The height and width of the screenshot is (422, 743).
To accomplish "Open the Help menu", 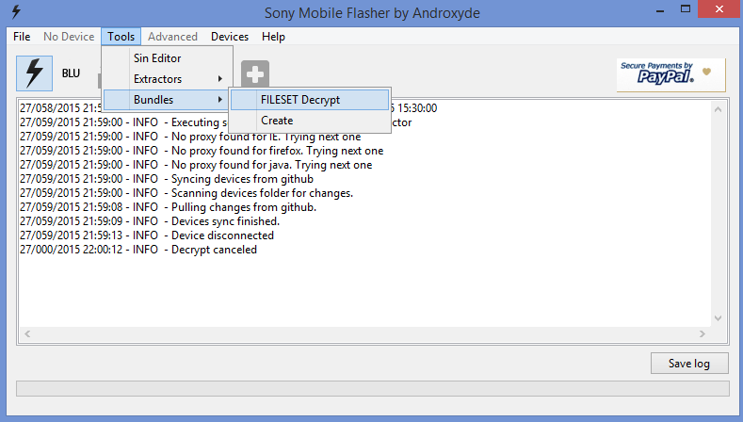I will point(274,37).
